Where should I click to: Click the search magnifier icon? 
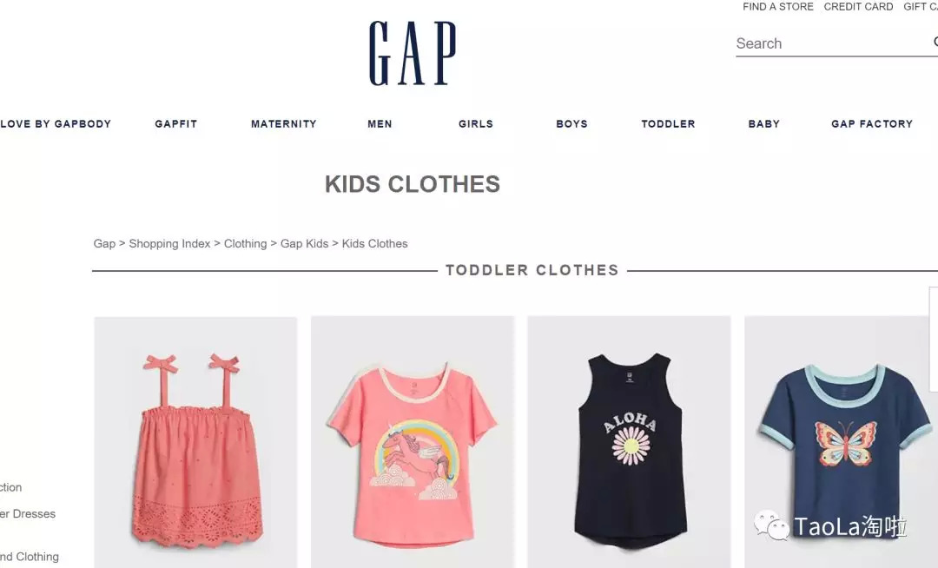(935, 42)
